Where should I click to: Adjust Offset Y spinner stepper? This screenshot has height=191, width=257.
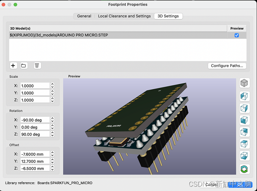click(x=53, y=161)
